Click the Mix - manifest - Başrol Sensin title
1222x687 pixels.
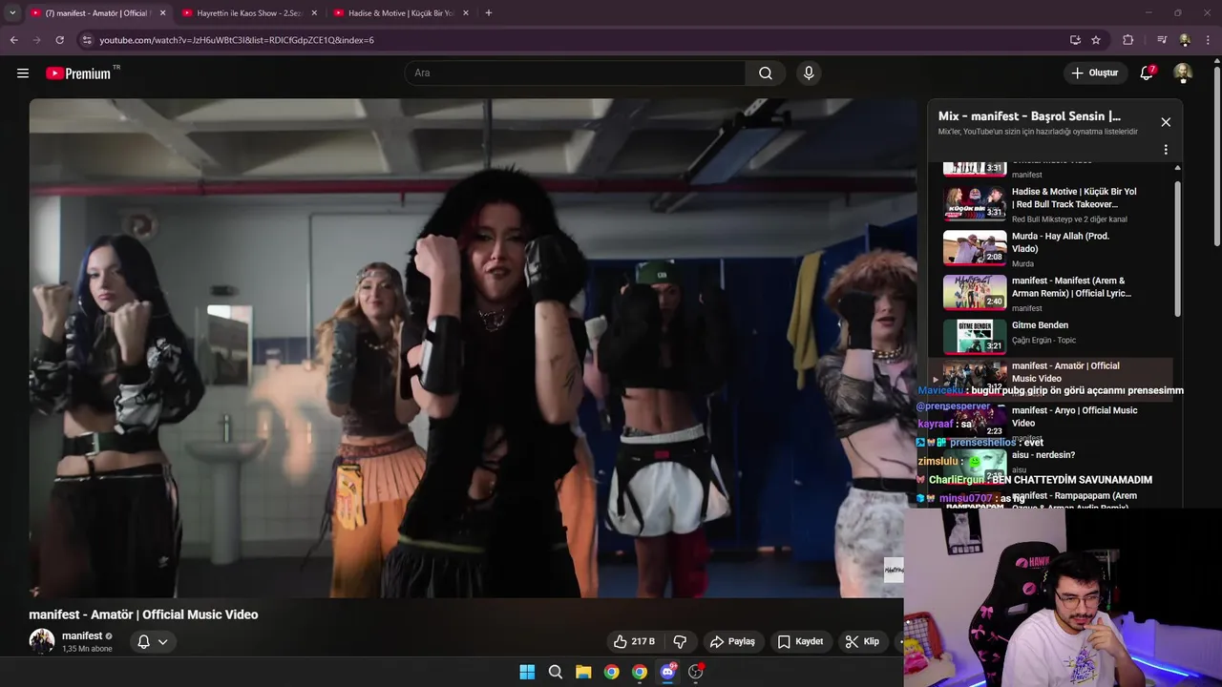click(1029, 116)
